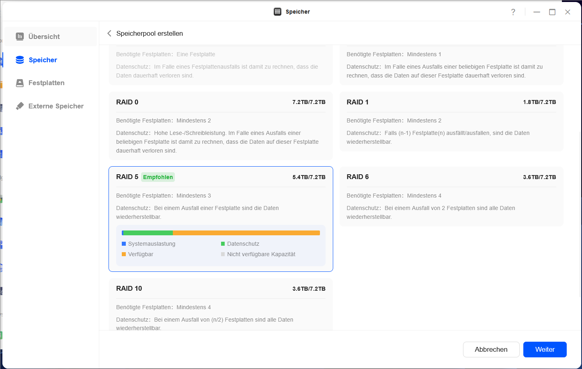Click the orange Verfügbar capacity bar segment

246,233
